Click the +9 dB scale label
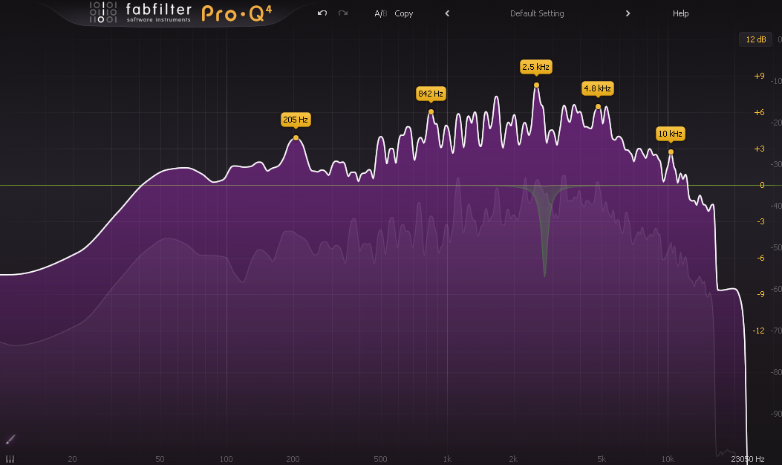This screenshot has width=782, height=465. click(759, 76)
